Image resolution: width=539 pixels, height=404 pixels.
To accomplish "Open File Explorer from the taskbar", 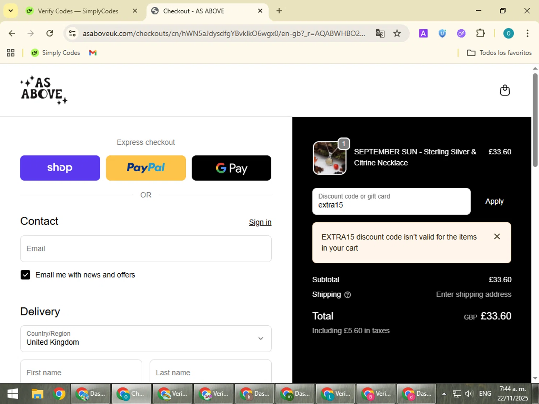I will point(37,394).
